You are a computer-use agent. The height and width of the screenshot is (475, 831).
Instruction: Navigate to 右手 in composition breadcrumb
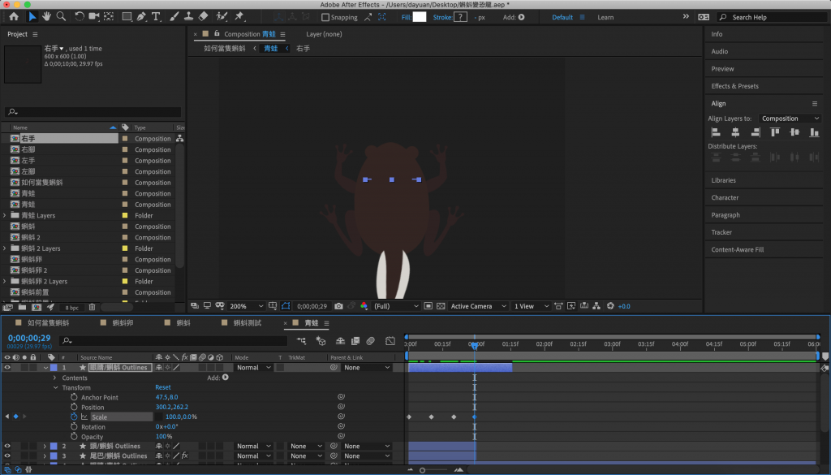click(x=304, y=48)
